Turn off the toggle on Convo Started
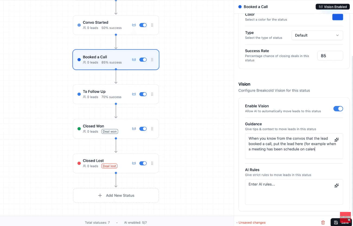The height and width of the screenshot is (226, 353). click(x=143, y=25)
